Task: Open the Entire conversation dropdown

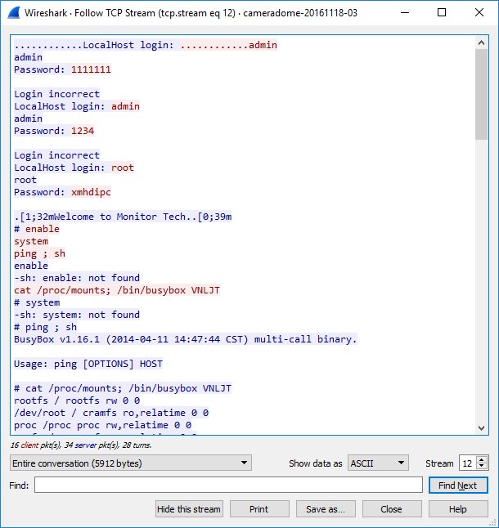Action: click(131, 463)
